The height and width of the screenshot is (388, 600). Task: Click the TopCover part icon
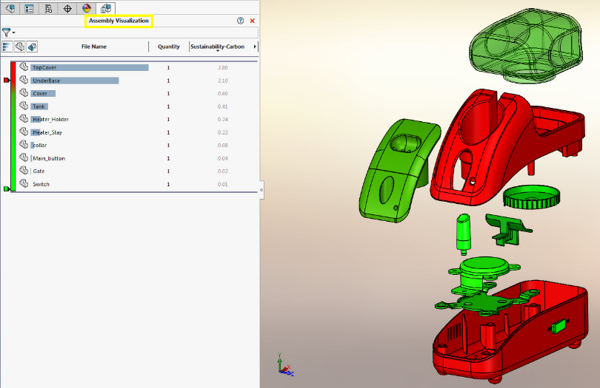point(24,67)
